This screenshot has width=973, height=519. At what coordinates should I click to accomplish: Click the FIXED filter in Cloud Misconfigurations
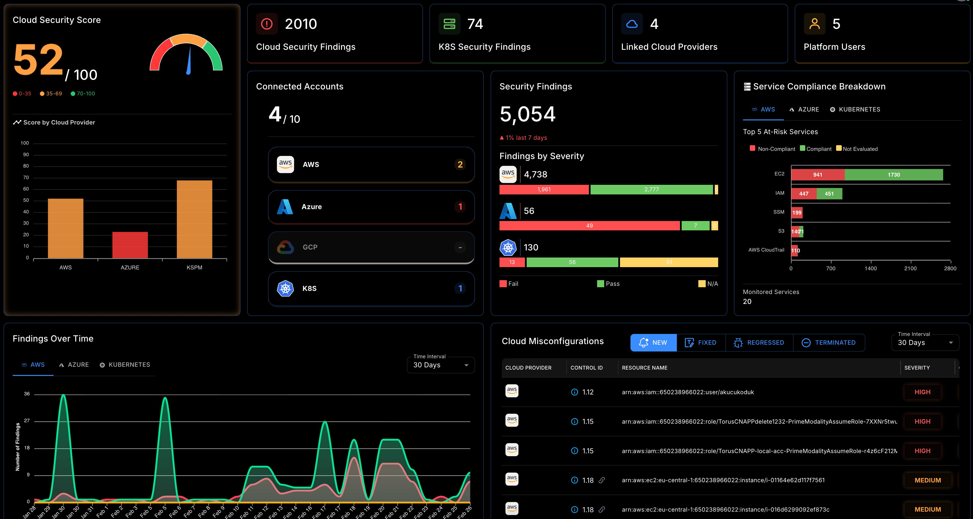click(701, 342)
